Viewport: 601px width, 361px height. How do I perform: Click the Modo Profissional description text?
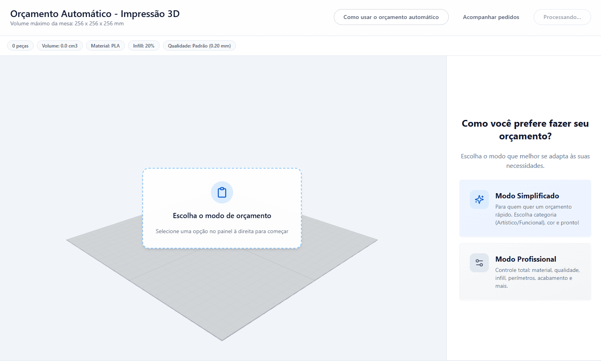coord(537,278)
